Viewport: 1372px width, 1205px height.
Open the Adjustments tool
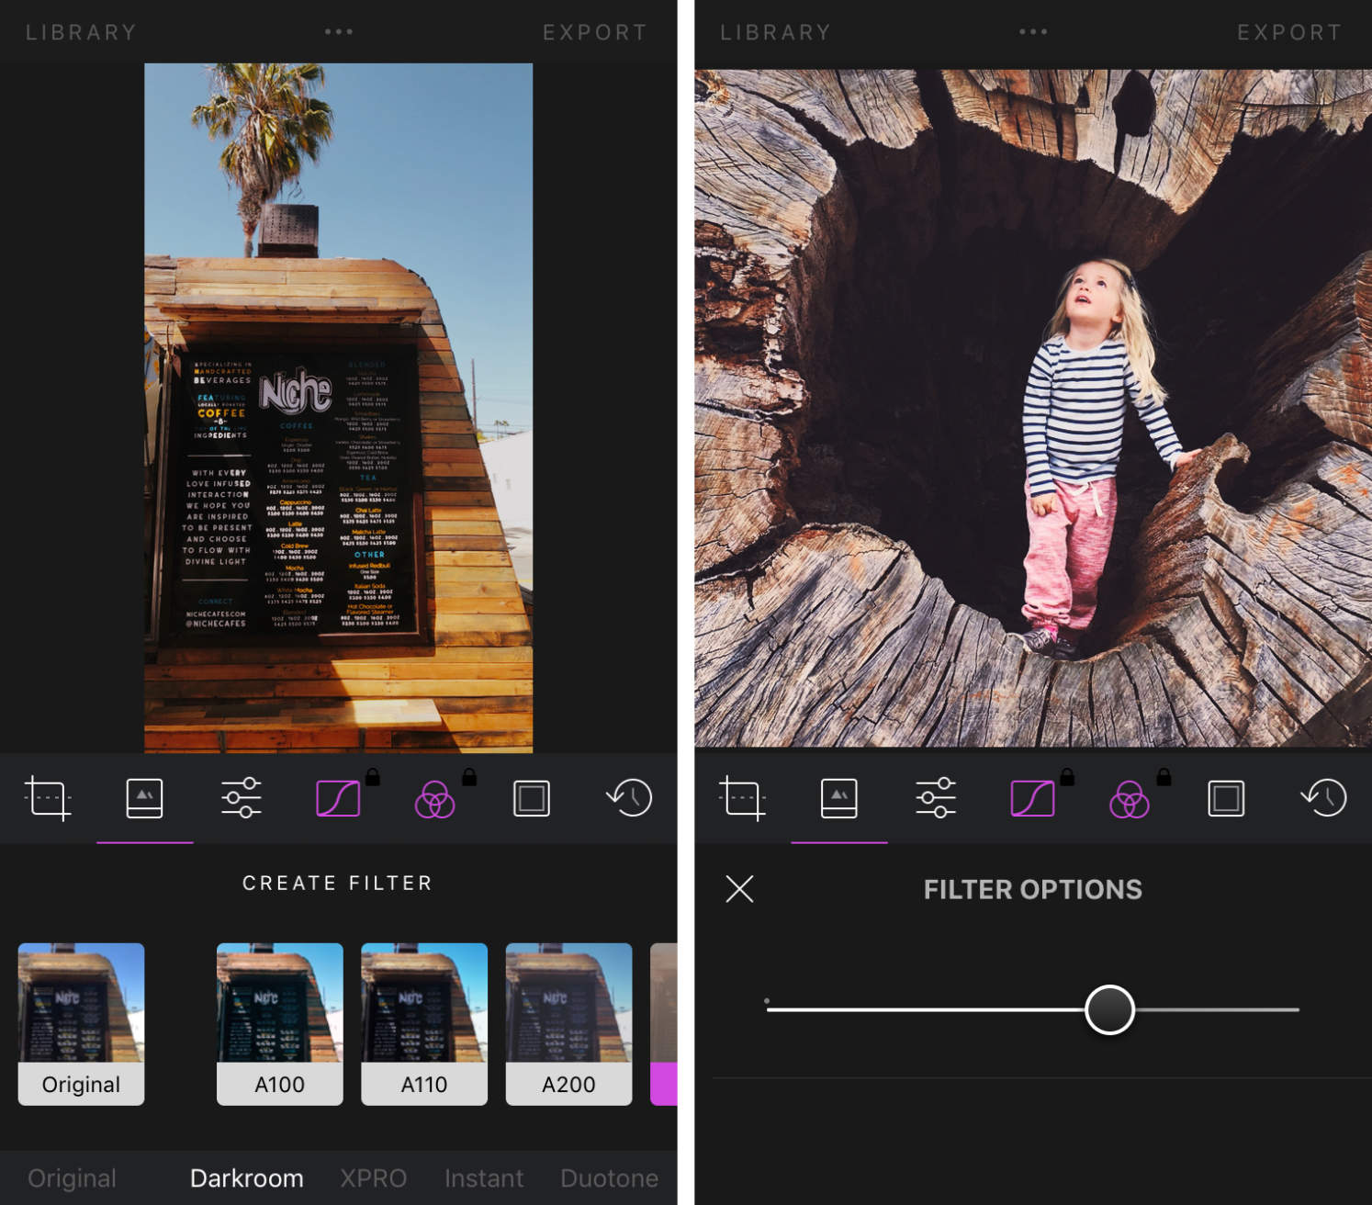coord(241,797)
